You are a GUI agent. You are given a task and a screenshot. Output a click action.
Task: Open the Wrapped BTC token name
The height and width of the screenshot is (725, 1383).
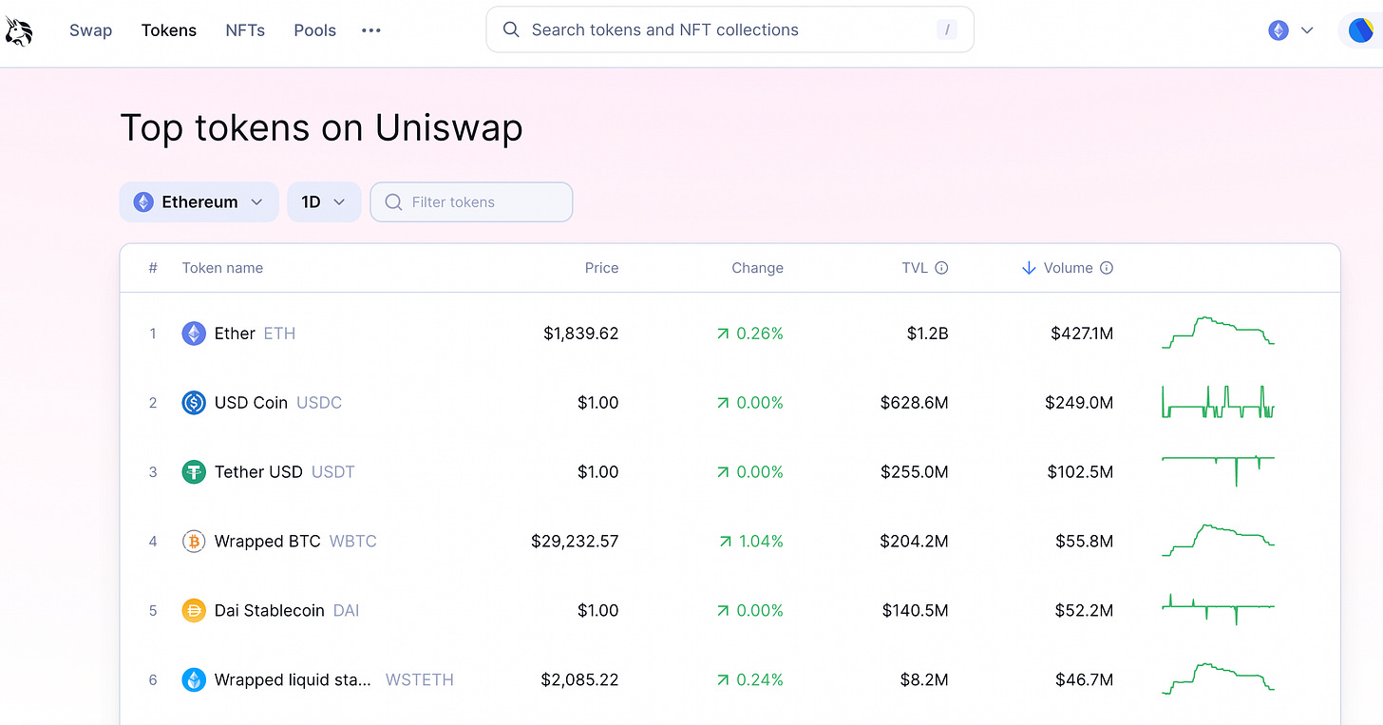point(268,542)
